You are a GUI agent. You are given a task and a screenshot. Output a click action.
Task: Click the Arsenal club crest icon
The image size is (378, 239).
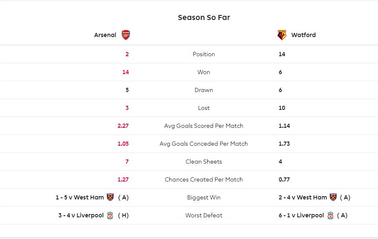[x=125, y=35]
